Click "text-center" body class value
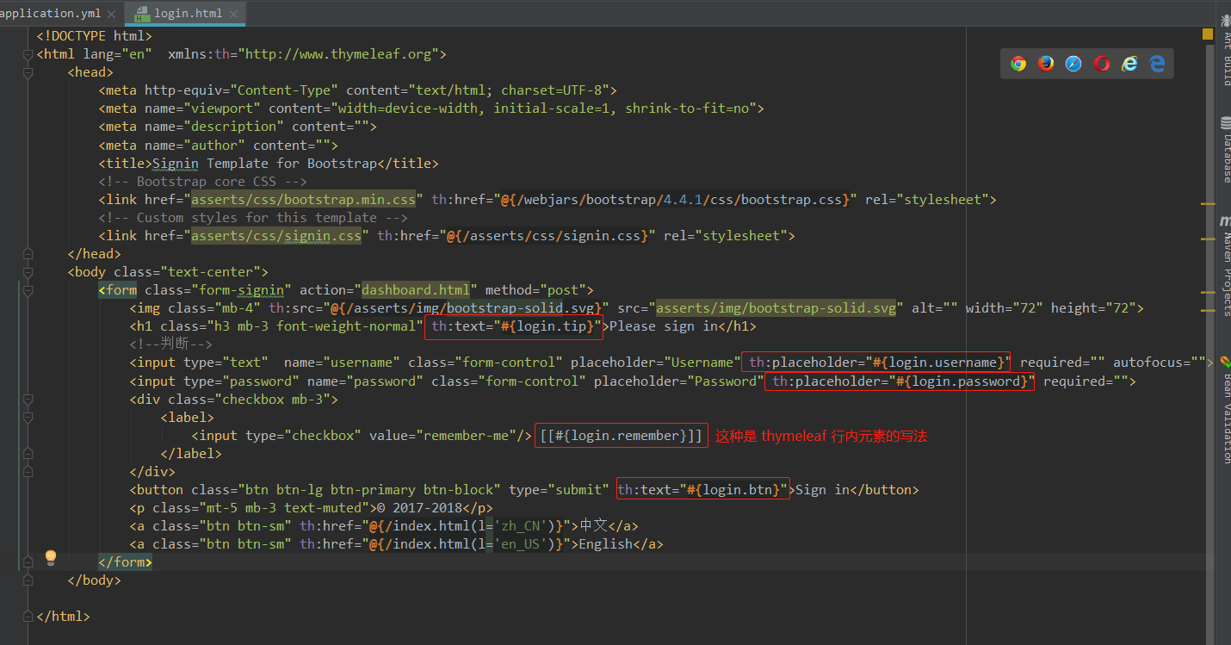The height and width of the screenshot is (645, 1231). [214, 272]
